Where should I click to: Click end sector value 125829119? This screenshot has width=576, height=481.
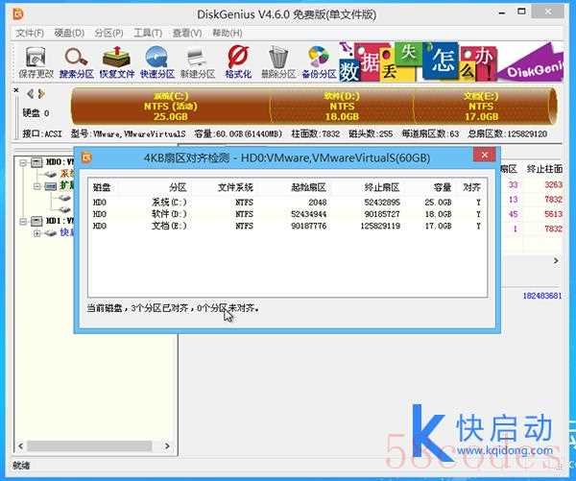[380, 226]
